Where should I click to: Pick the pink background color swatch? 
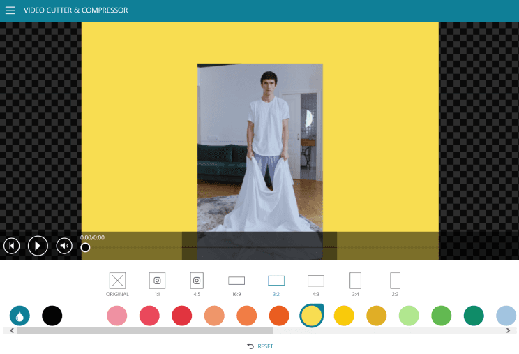[117, 316]
